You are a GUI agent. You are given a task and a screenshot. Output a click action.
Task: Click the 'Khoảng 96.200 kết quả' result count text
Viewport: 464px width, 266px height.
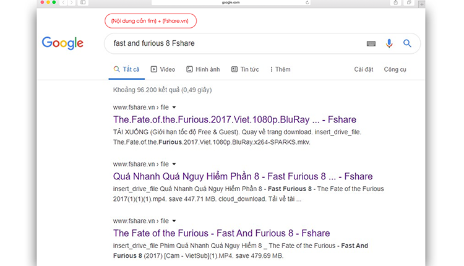[x=163, y=90]
